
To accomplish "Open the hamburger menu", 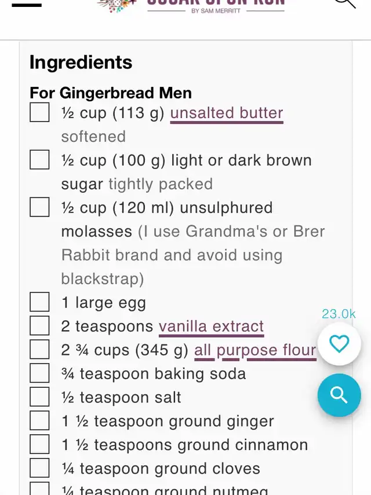I will [x=27, y=5].
